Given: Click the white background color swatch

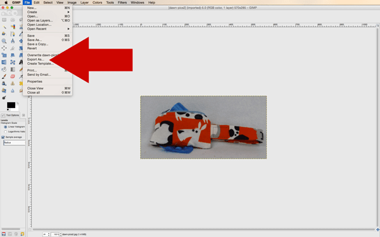Looking at the screenshot, I should point(16,108).
